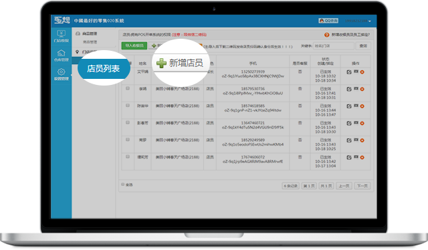Viewport: 428px width, 250px height.
Task: Open account dropdown 19918212188
Action: click(x=358, y=21)
